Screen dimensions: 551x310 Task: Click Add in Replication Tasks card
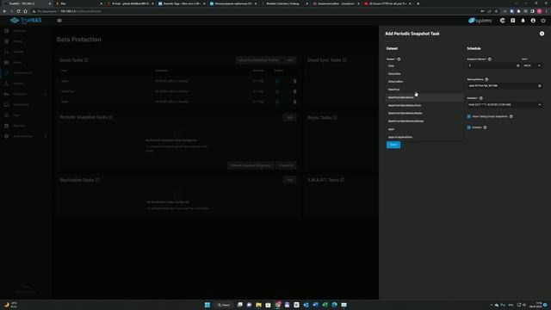(x=289, y=180)
